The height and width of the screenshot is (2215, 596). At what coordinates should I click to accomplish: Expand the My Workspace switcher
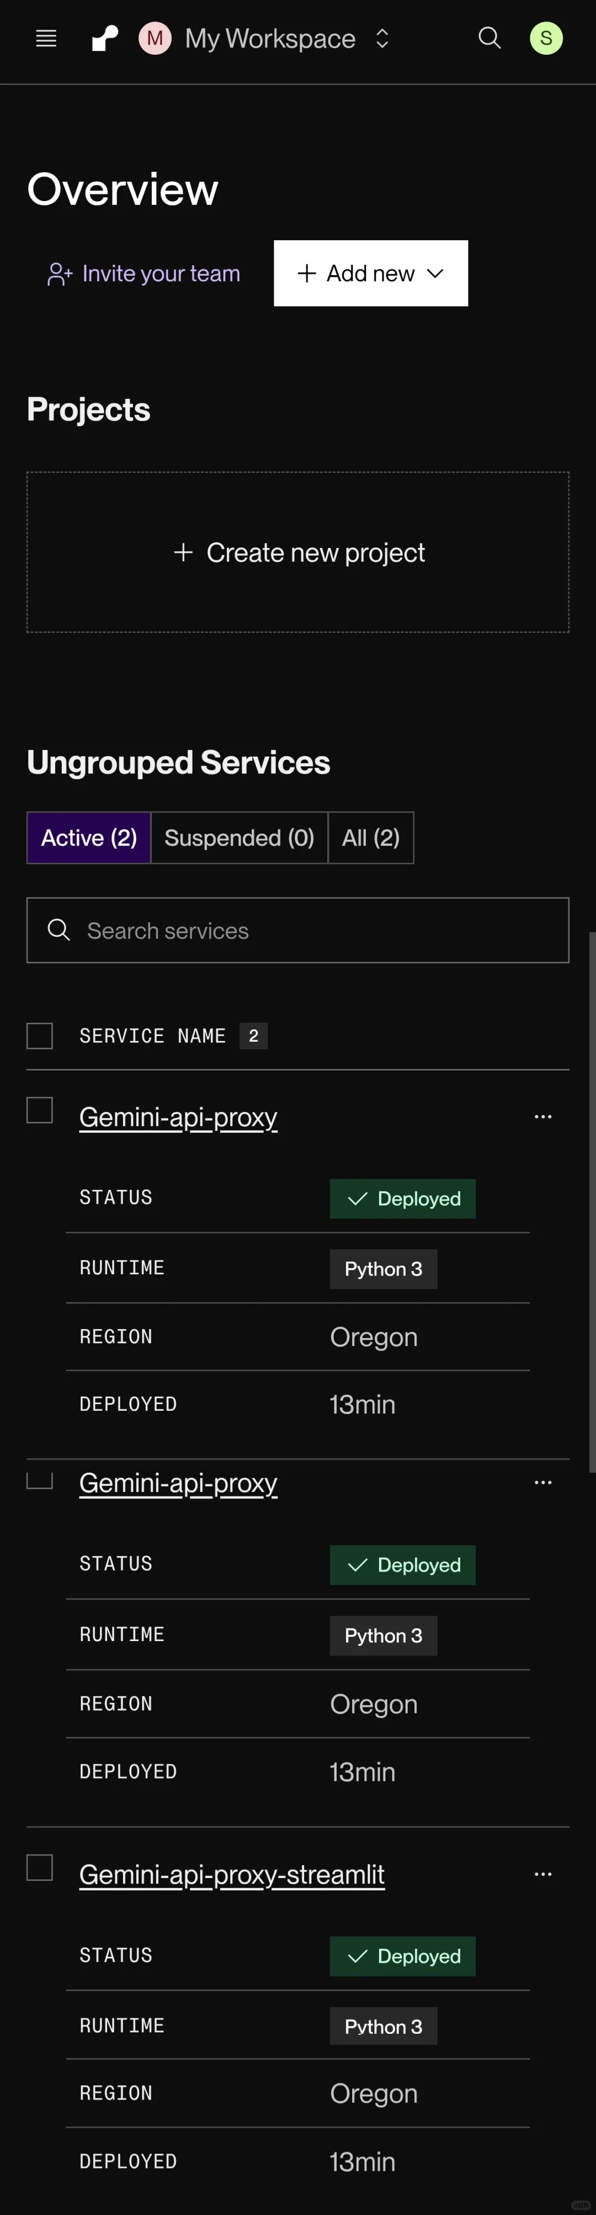point(382,39)
